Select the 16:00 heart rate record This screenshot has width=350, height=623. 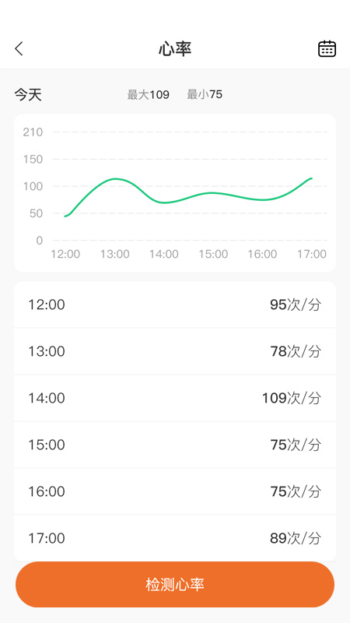175,491
